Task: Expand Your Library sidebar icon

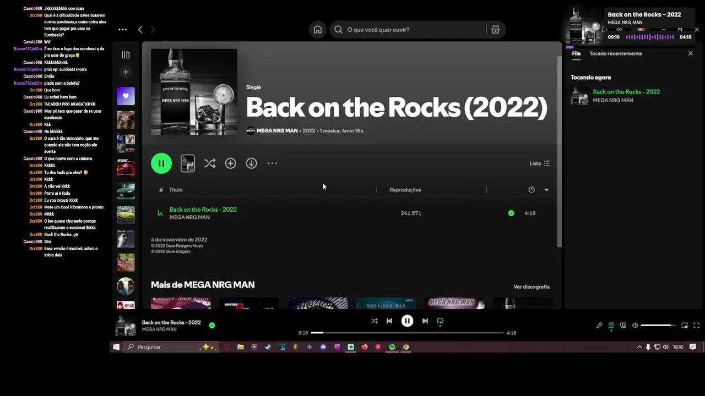Action: tap(126, 55)
